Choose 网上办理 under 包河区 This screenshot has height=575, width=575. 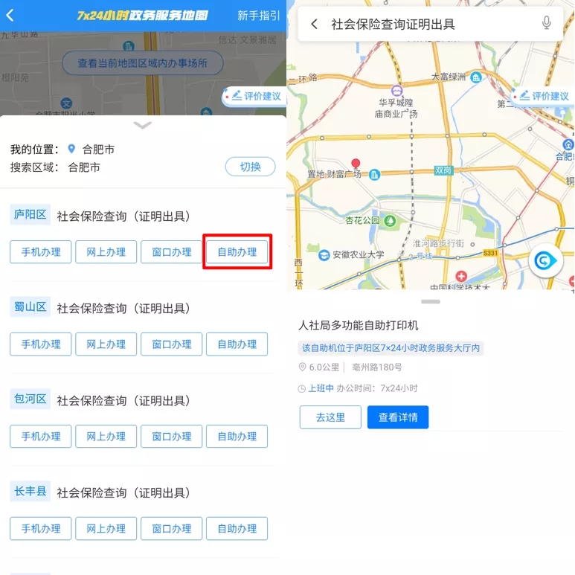(x=106, y=437)
